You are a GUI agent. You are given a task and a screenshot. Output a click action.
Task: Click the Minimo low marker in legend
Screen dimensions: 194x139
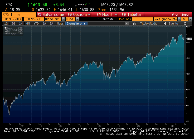pyautogui.click(x=5, y=33)
